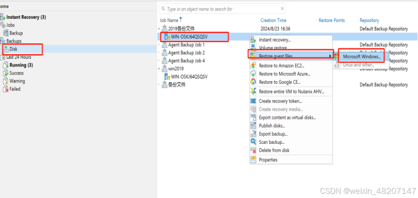Select the Agent Backup Job 4 row

[x=186, y=61]
